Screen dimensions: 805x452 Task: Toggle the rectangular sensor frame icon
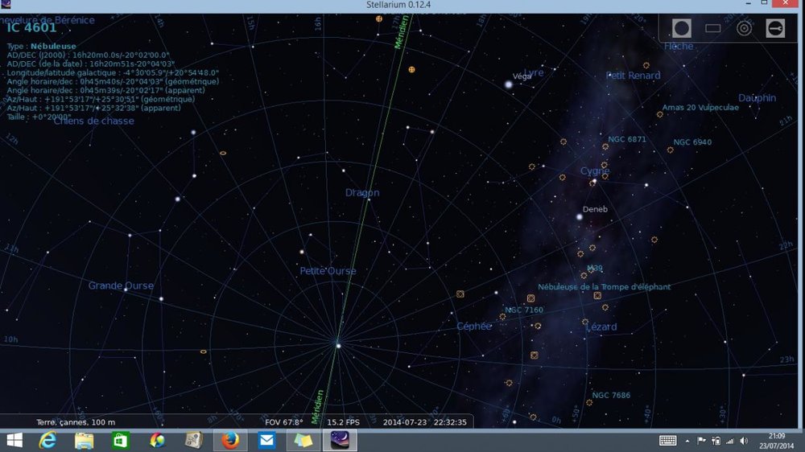pyautogui.click(x=712, y=28)
